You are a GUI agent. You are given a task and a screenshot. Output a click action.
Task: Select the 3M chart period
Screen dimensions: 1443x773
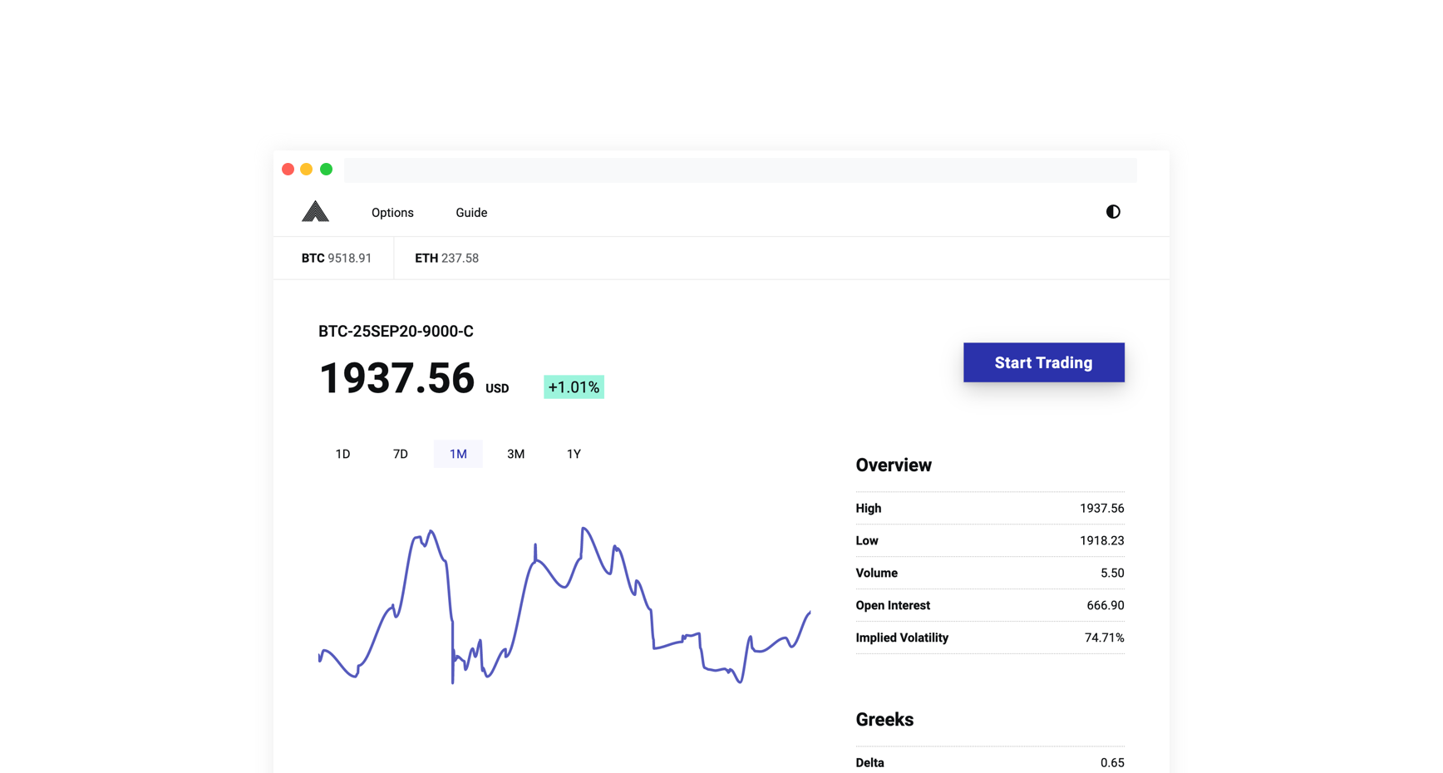tap(515, 454)
